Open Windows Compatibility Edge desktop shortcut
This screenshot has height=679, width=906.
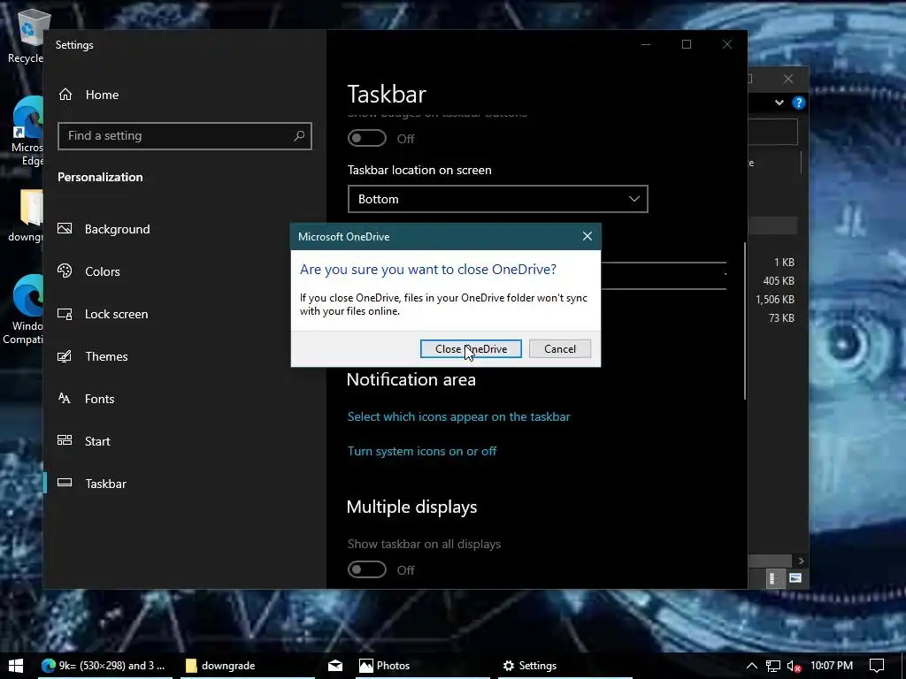[x=24, y=309]
